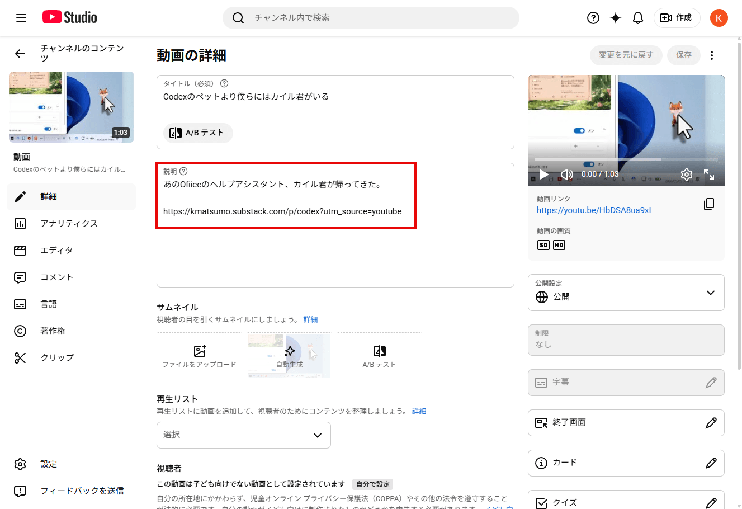Open 言語 in the sidebar
Screen dimensions: 742x509
(x=72, y=304)
